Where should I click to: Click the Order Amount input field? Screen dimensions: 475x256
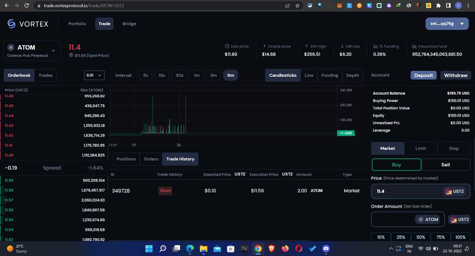click(x=407, y=219)
